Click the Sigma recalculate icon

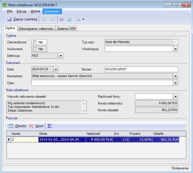[x=50, y=126]
